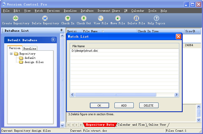The image size is (203, 134).
Task: Go to last record navigation arrow
Action: 81,125
